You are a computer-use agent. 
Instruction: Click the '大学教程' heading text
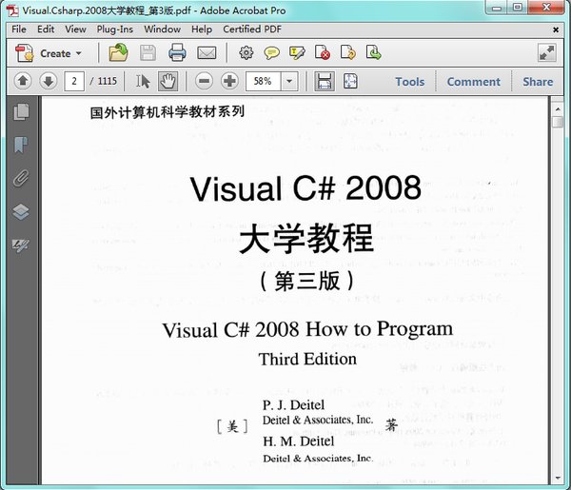[x=306, y=239]
